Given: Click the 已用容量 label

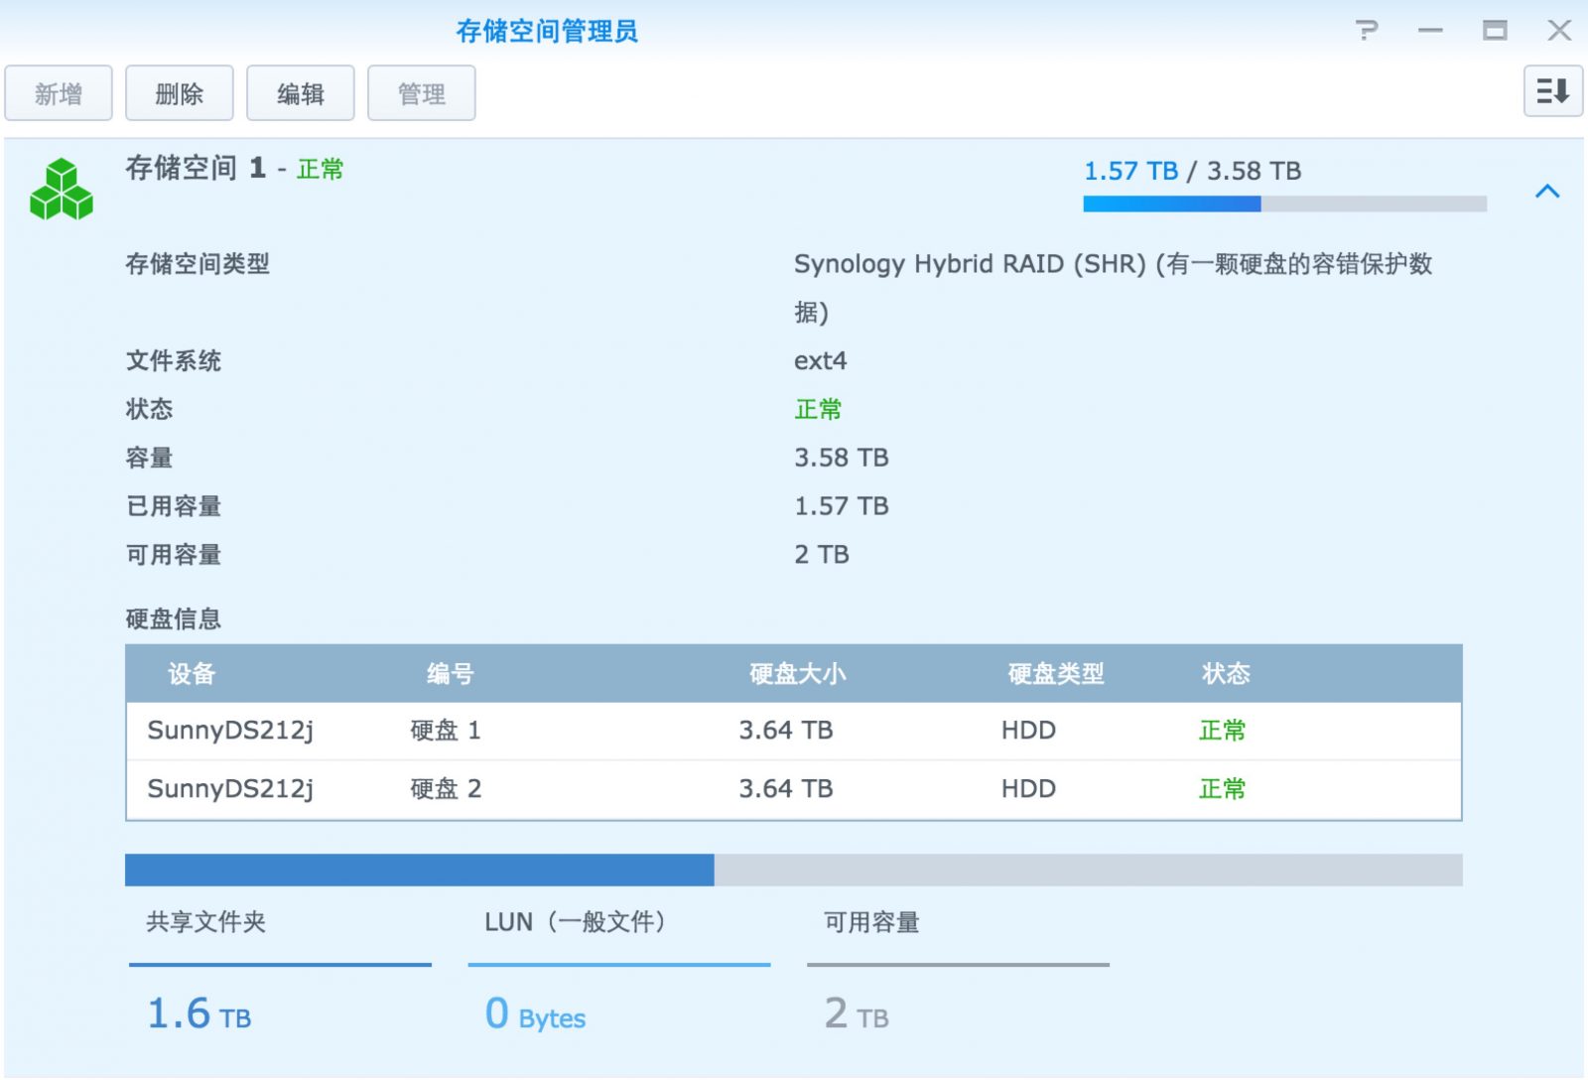Looking at the screenshot, I should pyautogui.click(x=174, y=506).
